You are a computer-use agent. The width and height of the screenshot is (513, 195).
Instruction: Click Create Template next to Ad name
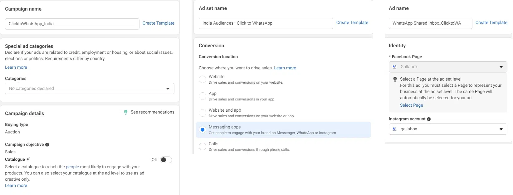point(491,23)
